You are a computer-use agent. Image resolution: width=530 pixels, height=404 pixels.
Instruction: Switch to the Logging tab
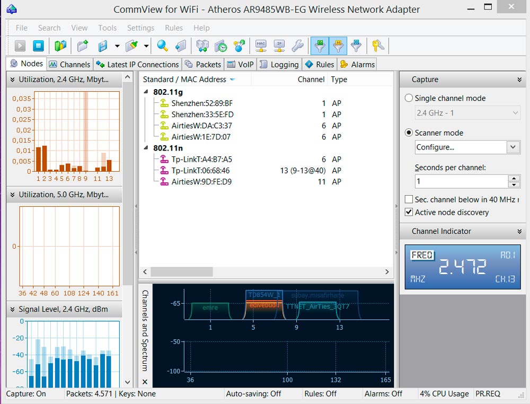tap(279, 64)
